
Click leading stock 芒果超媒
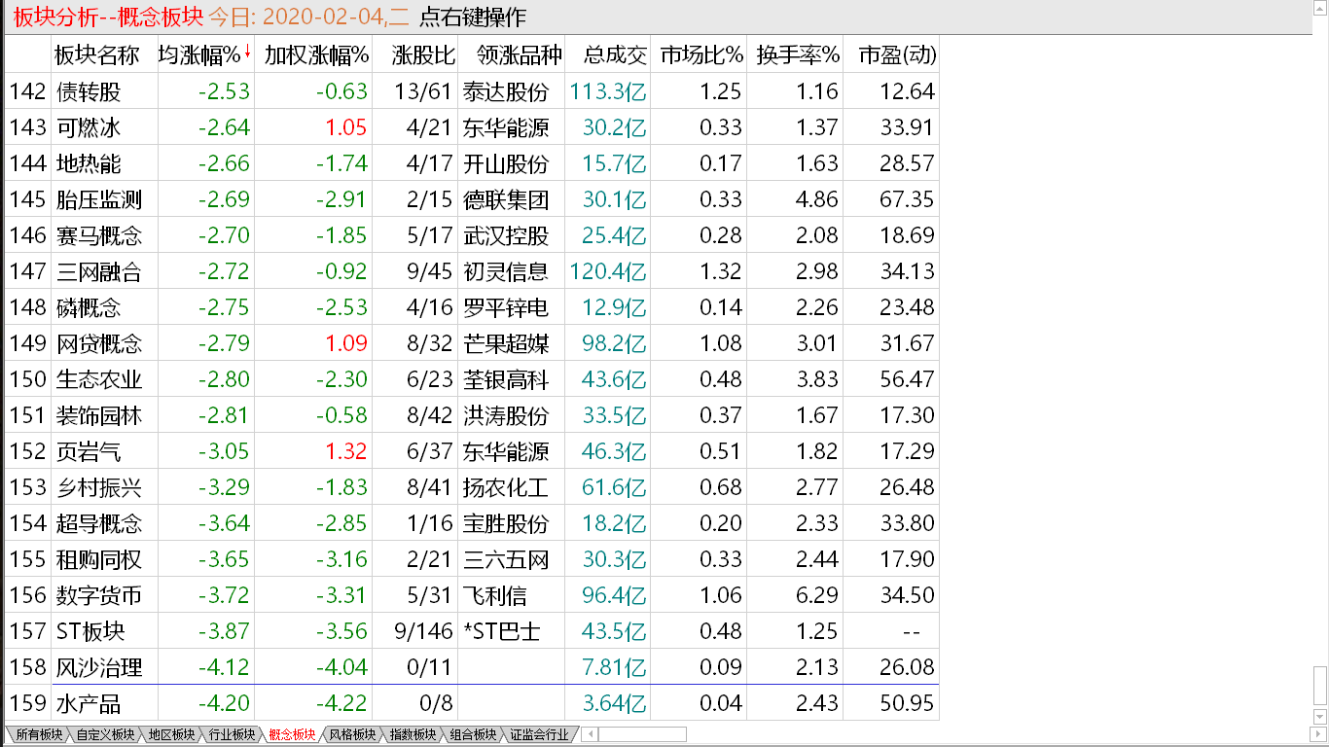[x=506, y=343]
